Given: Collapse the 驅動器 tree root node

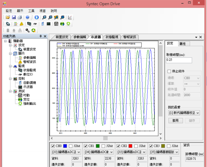Looking at the screenshot, I should [x=5, y=41].
